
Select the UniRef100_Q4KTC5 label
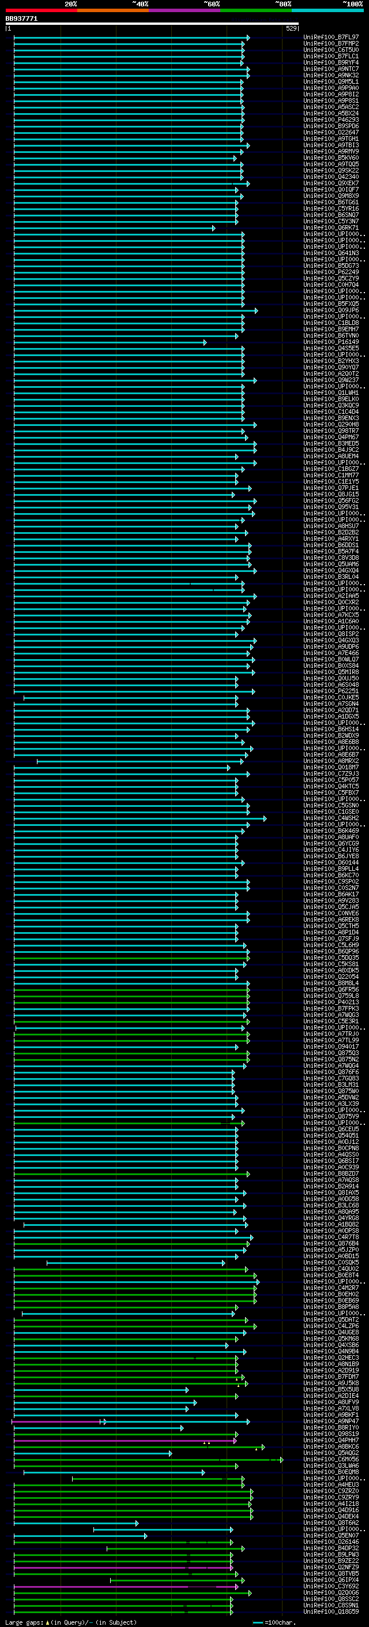point(331,786)
